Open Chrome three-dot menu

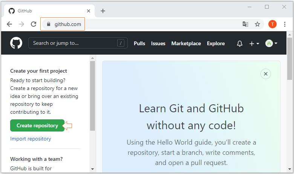tap(285, 24)
